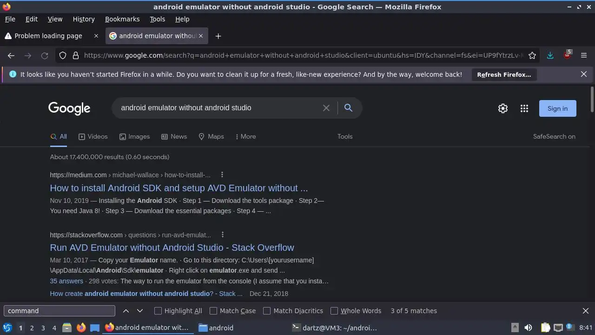Open Google quick settings gear

pyautogui.click(x=503, y=108)
